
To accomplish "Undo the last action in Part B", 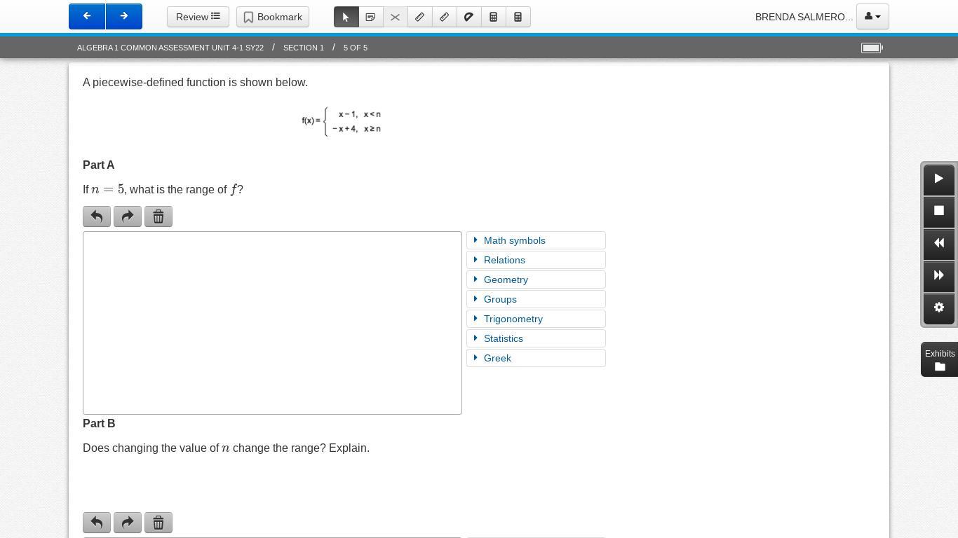I will coord(97,523).
